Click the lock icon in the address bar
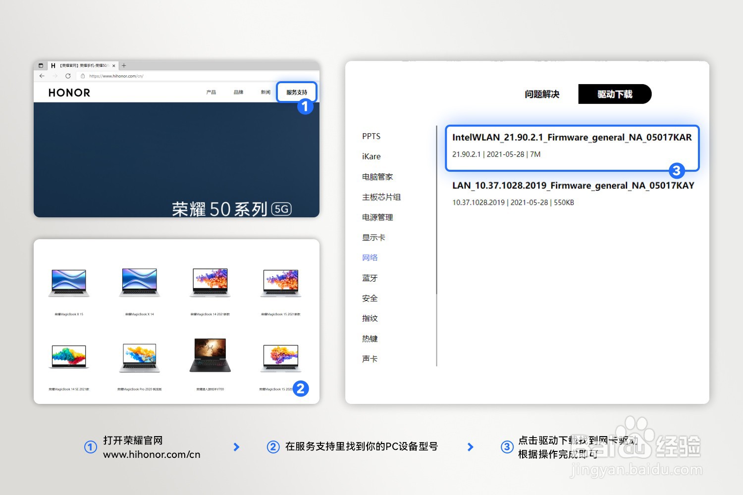Viewport: 743px width, 495px height. coord(83,76)
